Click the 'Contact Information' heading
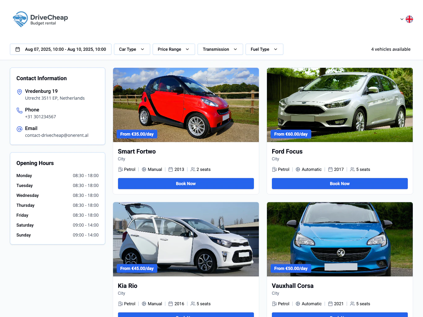 [41, 78]
